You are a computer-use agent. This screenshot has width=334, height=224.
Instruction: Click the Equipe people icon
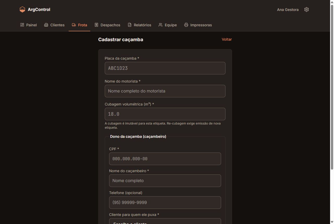pos(160,25)
